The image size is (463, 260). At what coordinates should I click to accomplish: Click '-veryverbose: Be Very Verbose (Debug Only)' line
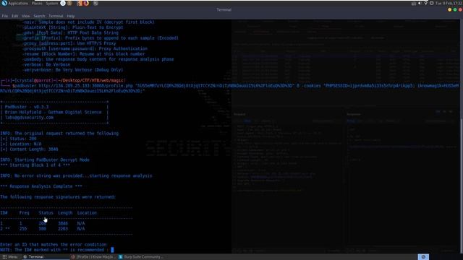72,70
